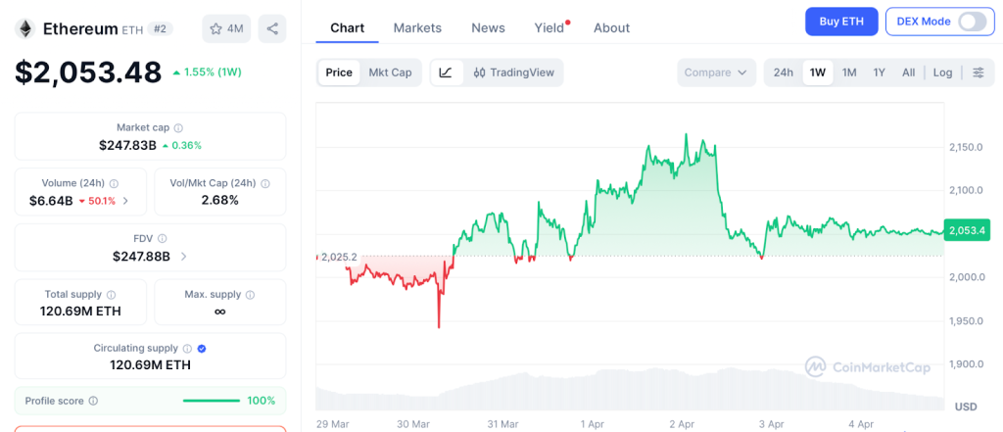Image resolution: width=1003 pixels, height=432 pixels.
Task: Open the Compare dropdown
Action: tap(716, 72)
